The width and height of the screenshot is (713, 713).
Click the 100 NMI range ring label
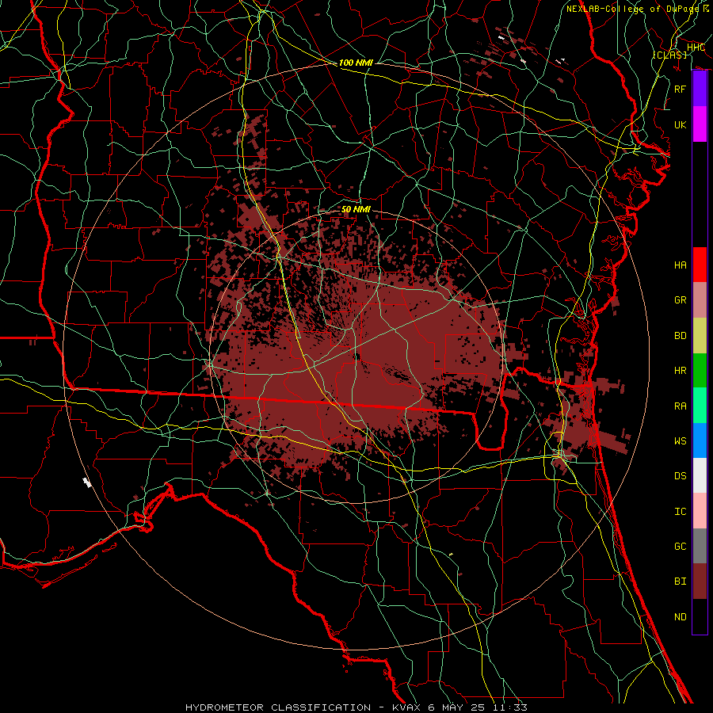click(356, 63)
